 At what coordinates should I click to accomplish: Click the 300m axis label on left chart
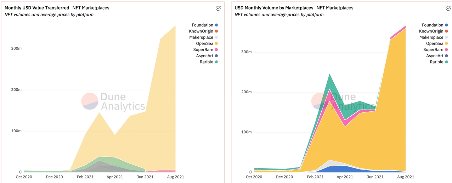pyautogui.click(x=17, y=48)
